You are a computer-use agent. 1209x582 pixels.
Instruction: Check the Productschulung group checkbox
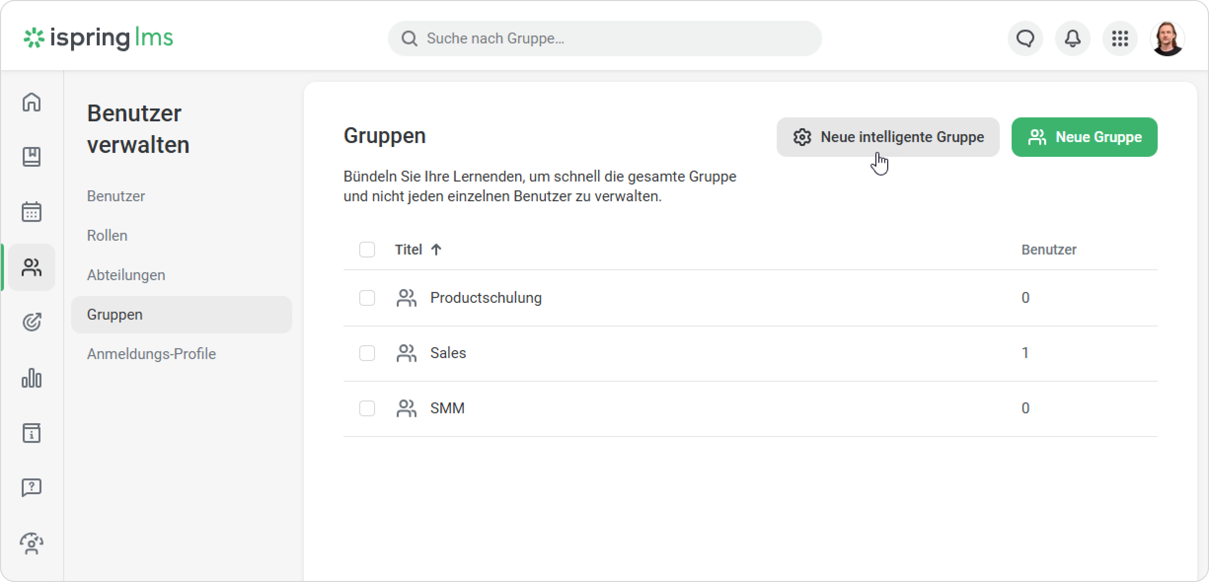(367, 298)
